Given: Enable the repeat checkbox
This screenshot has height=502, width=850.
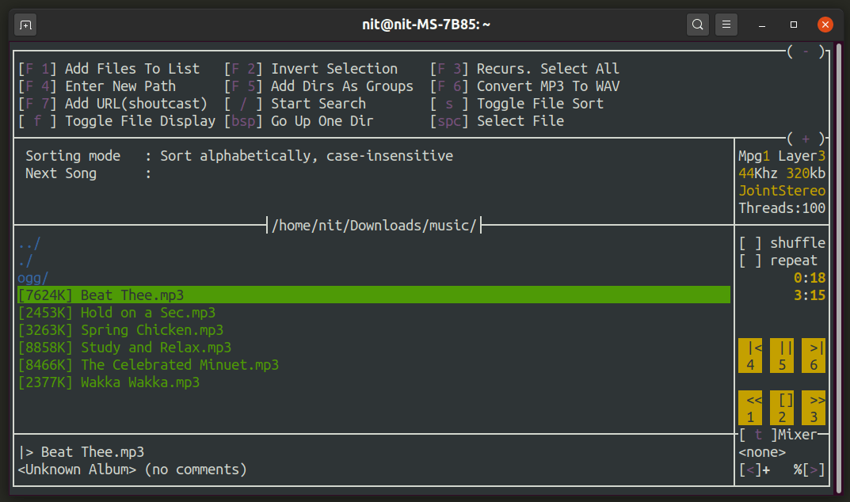Looking at the screenshot, I should (749, 260).
